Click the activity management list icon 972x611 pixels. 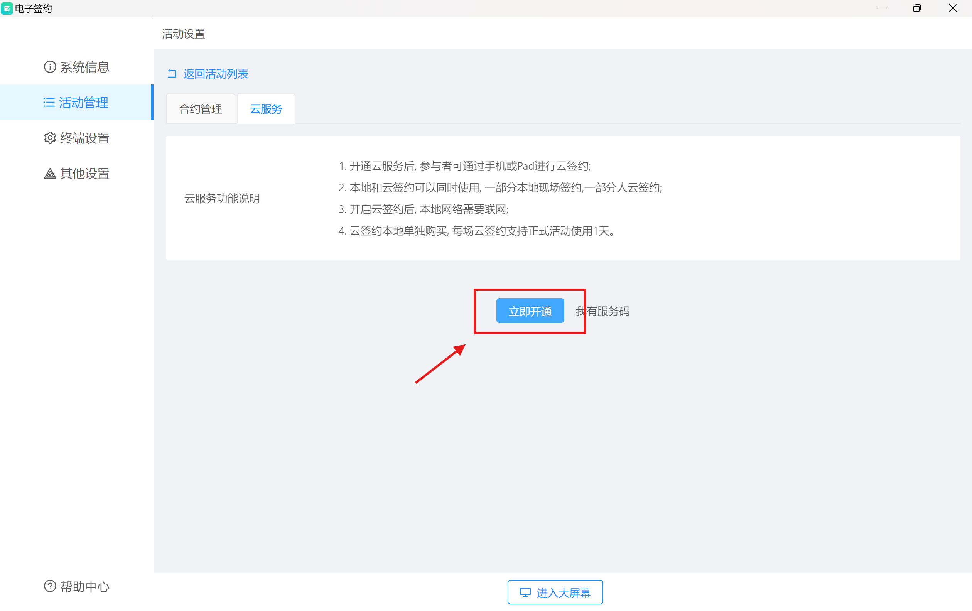pyautogui.click(x=49, y=103)
